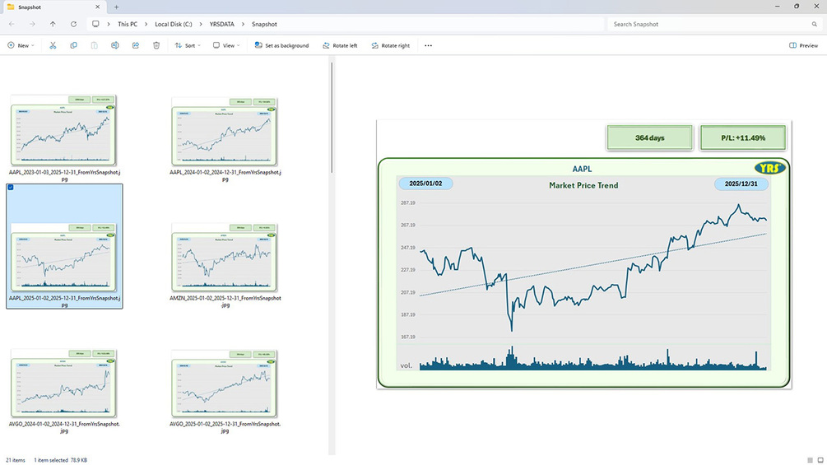Open a new tab with the plus button
This screenshot has height=465, width=827.
tap(116, 7)
